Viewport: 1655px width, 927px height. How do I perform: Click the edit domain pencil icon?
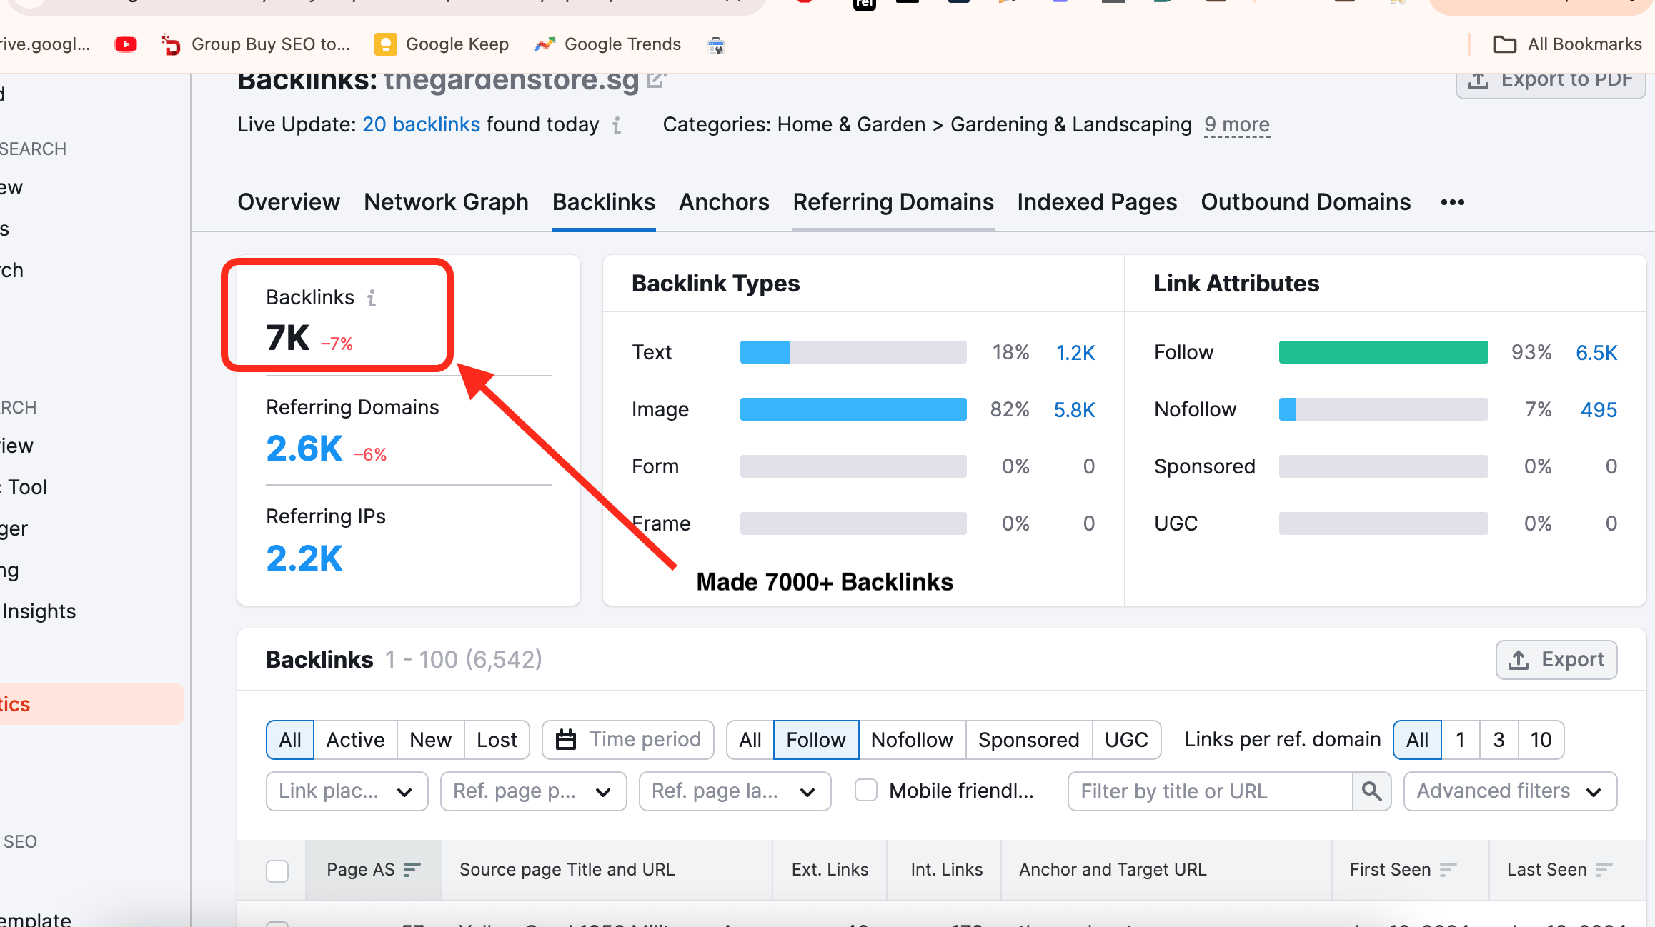point(655,80)
